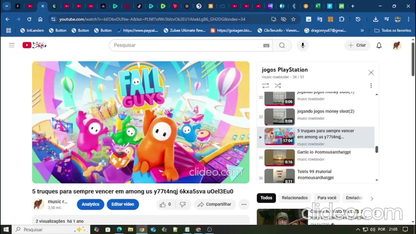Select current playlist video 5 truques para sempre vencer

316,137
